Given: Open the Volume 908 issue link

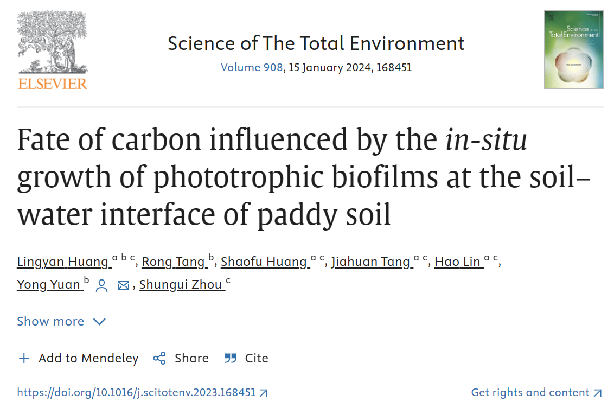Looking at the screenshot, I should (x=251, y=68).
